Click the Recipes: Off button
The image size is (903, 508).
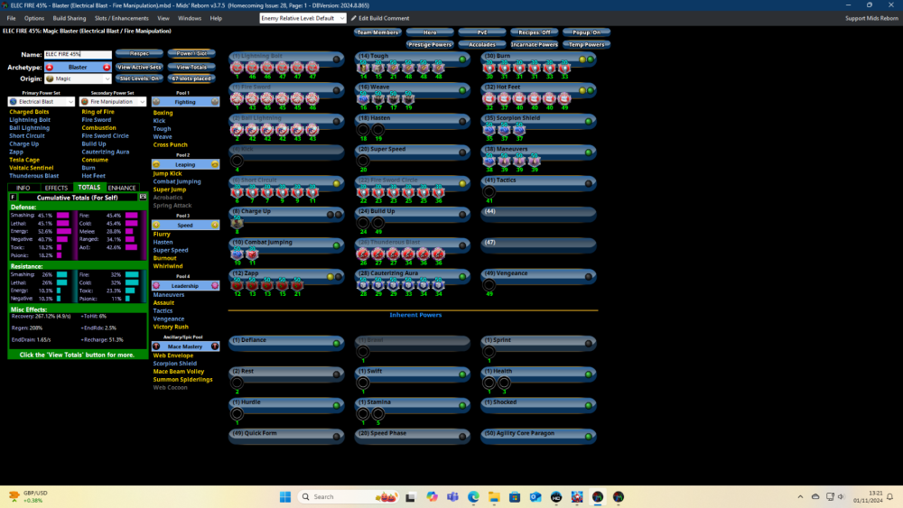coord(534,32)
